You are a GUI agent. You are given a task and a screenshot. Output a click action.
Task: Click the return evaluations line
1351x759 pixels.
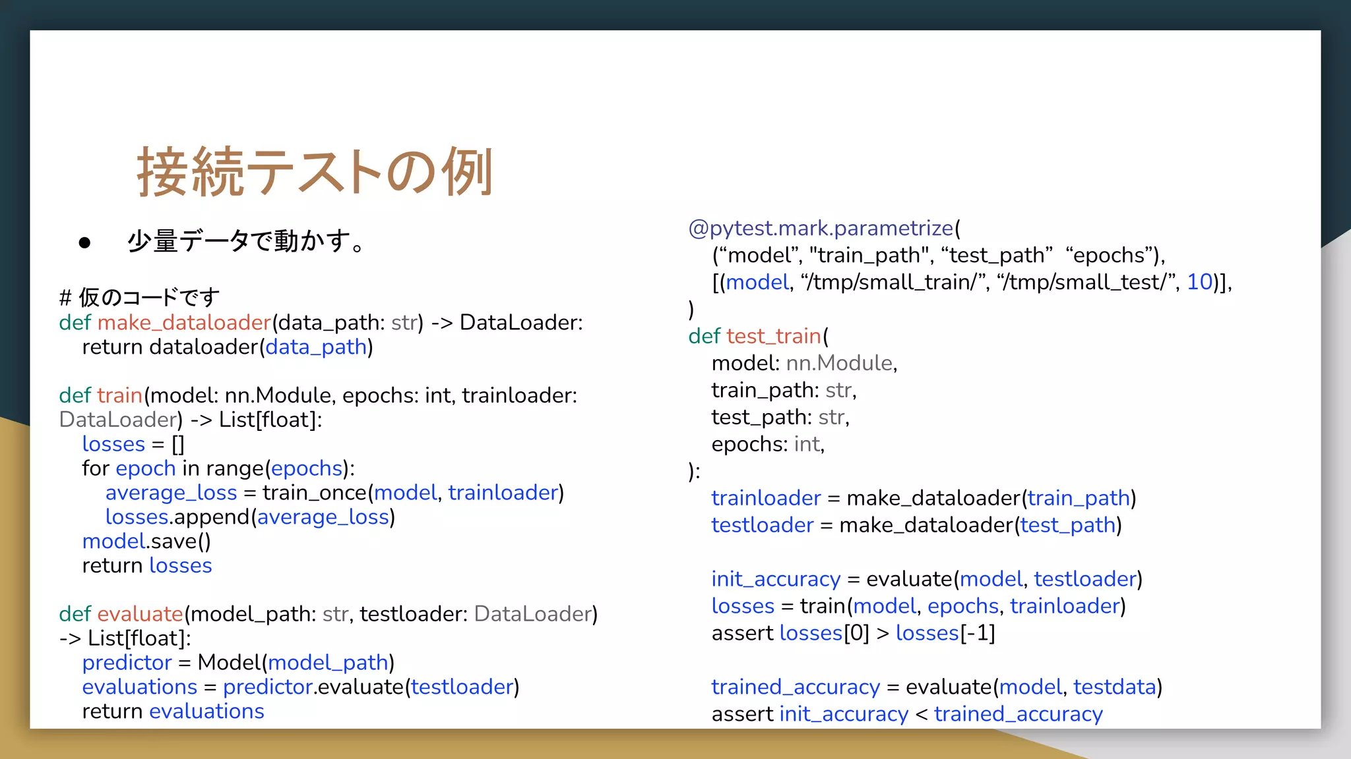173,712
